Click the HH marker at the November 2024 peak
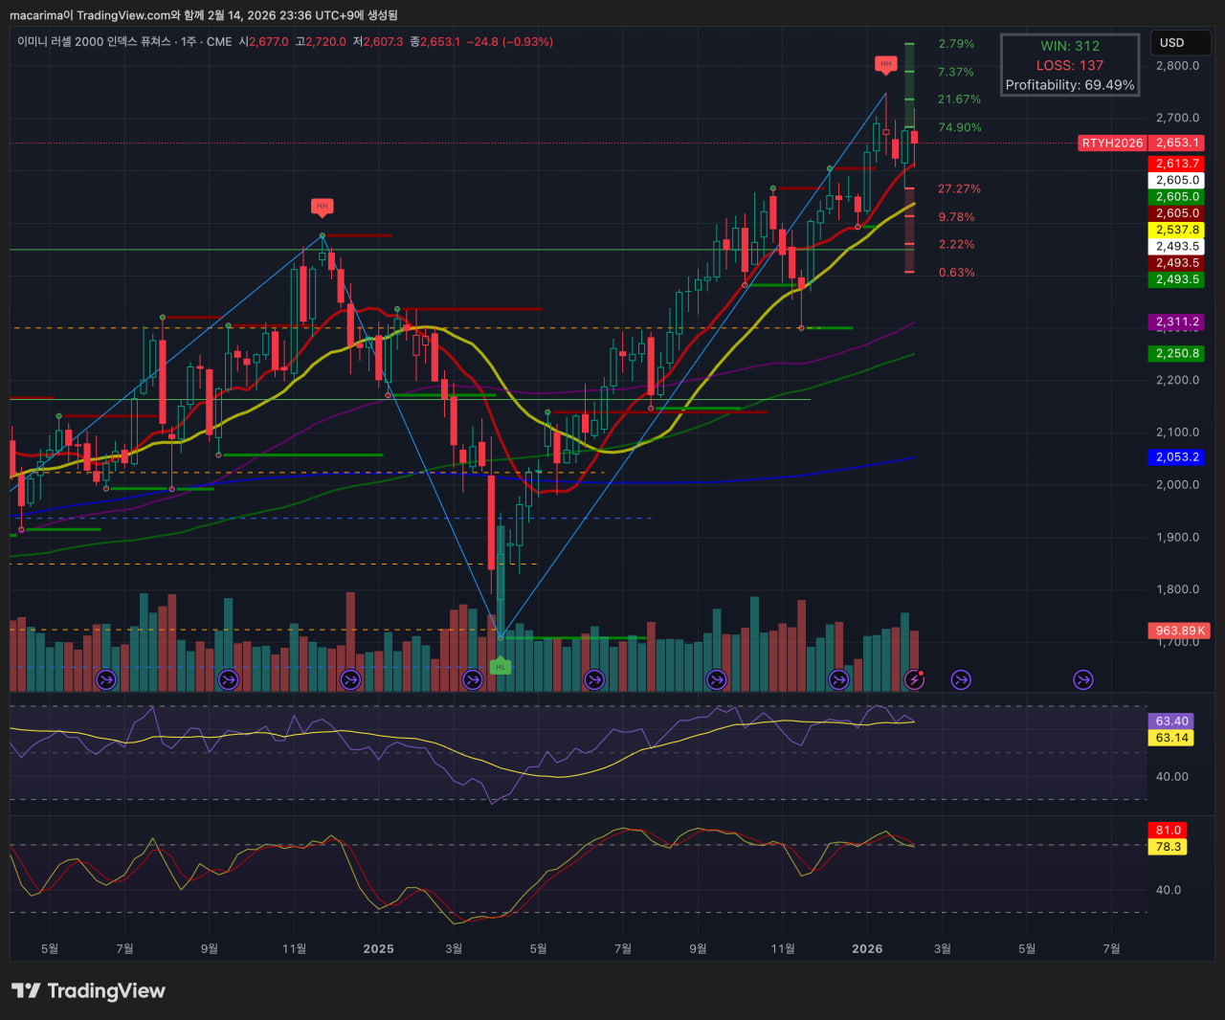This screenshot has width=1225, height=1020. (322, 206)
